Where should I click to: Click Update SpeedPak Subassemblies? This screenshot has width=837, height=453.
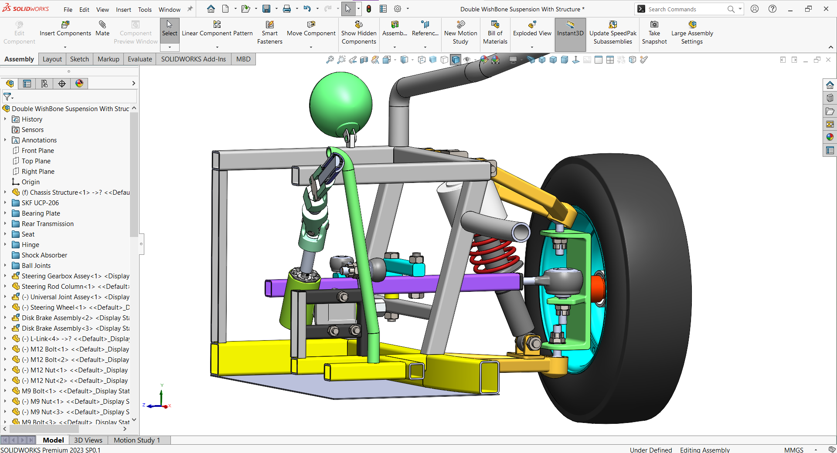pyautogui.click(x=612, y=33)
